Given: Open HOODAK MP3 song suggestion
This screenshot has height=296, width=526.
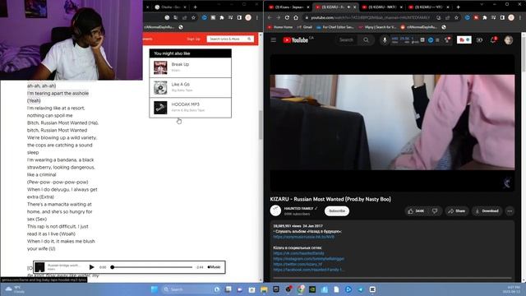Looking at the screenshot, I should 190,108.
